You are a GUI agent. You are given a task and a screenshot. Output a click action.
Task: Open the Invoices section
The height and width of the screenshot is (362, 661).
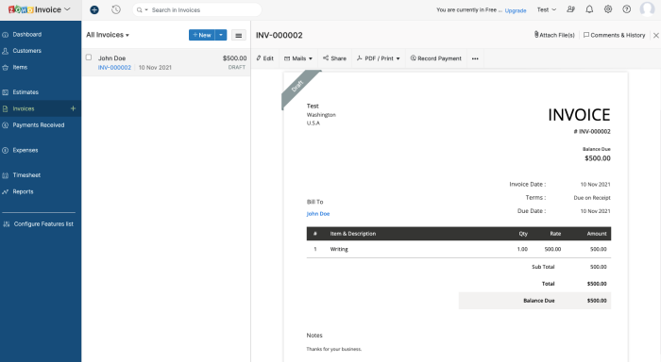pyautogui.click(x=24, y=108)
